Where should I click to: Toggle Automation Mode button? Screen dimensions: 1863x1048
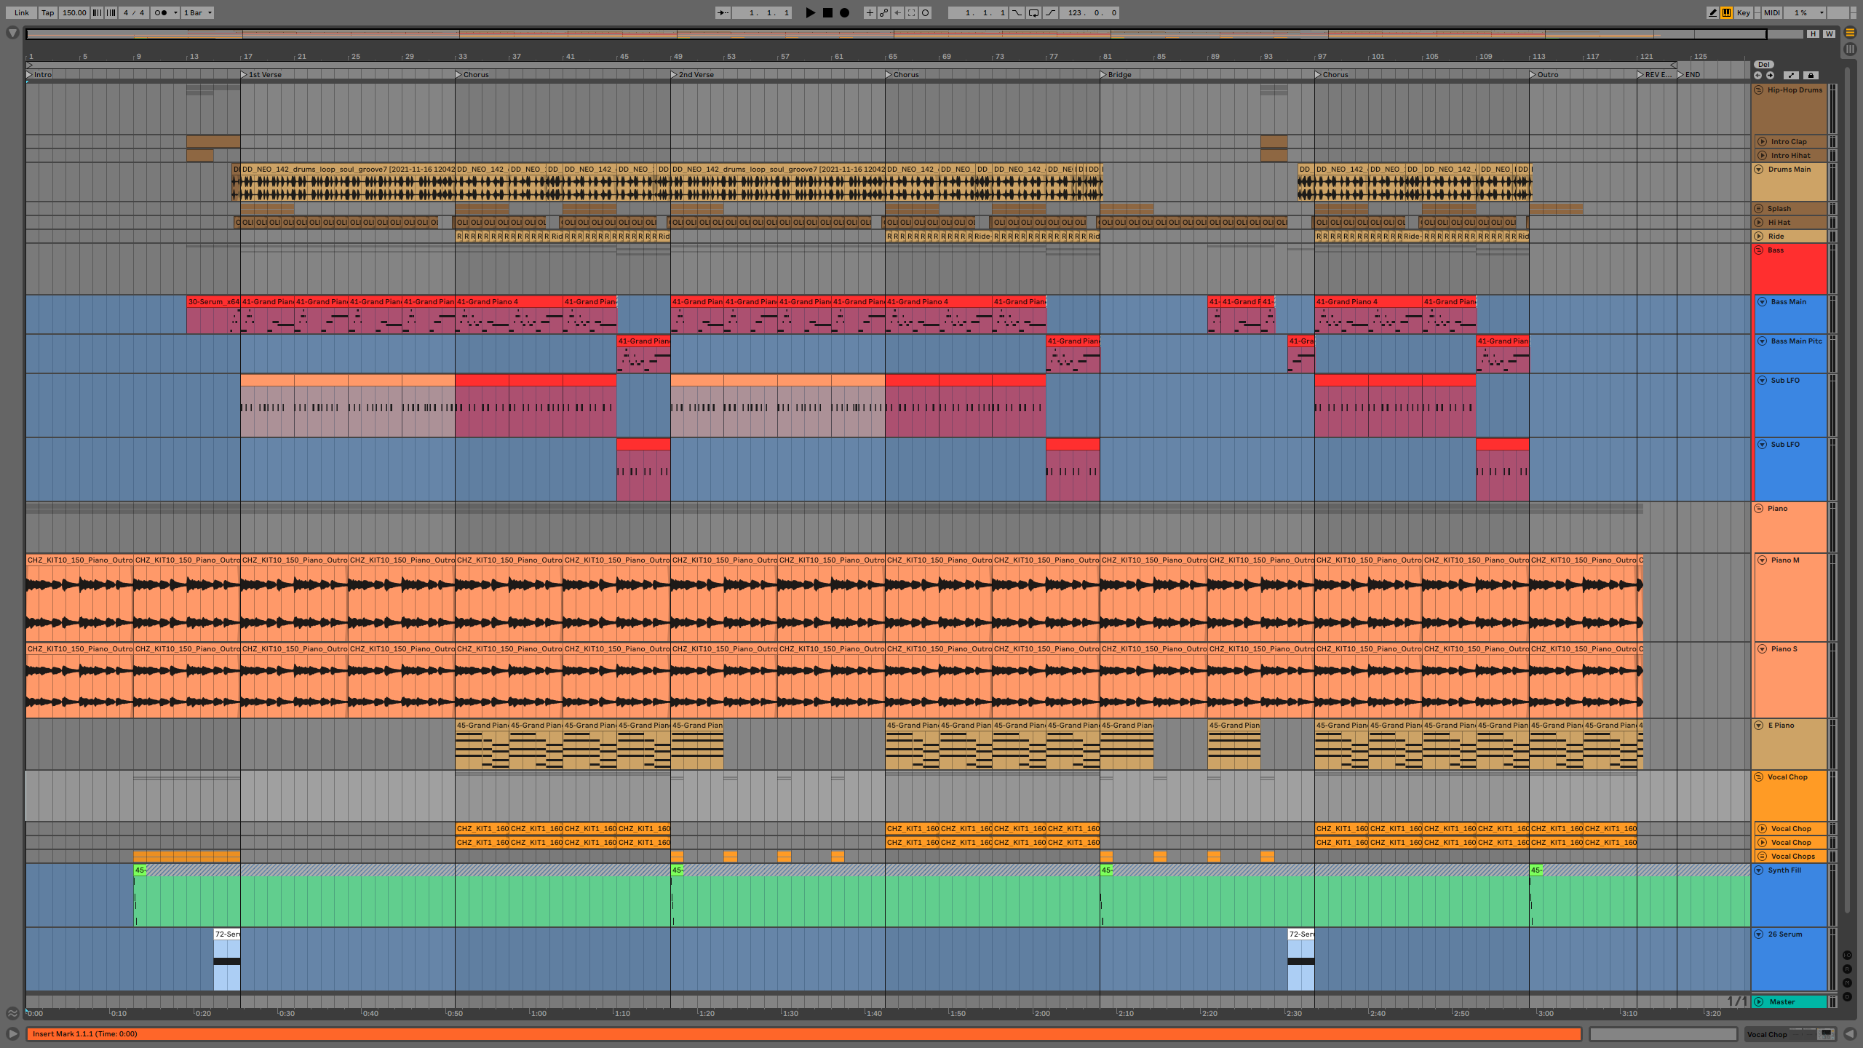point(1792,75)
